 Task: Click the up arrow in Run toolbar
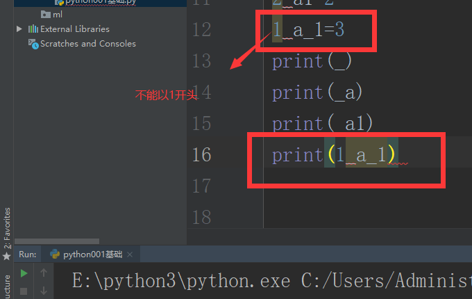click(44, 273)
